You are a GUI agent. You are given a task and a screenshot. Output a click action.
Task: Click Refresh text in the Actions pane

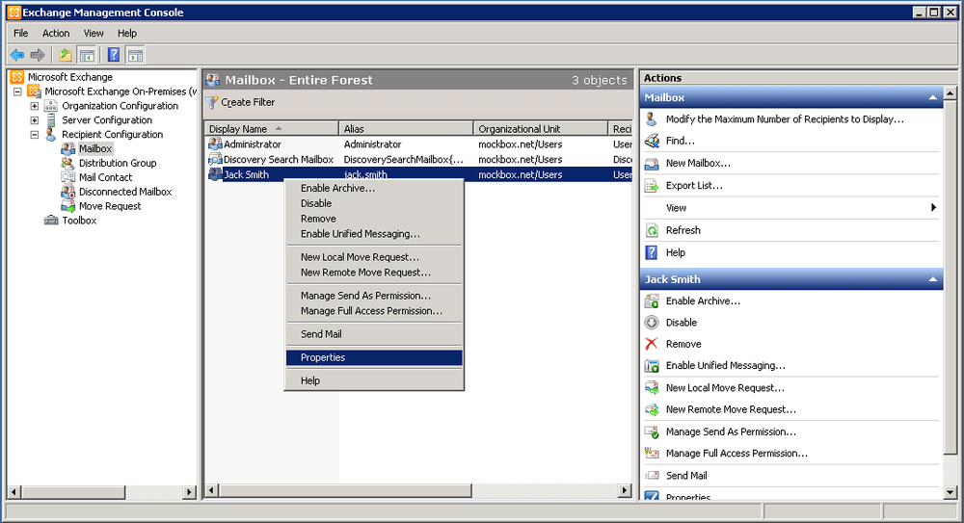683,230
